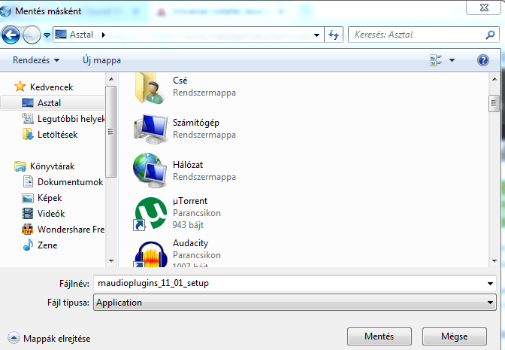Viewport: 505px width, 350px height.
Task: Select the Audacity shortcut icon
Action: [x=151, y=254]
